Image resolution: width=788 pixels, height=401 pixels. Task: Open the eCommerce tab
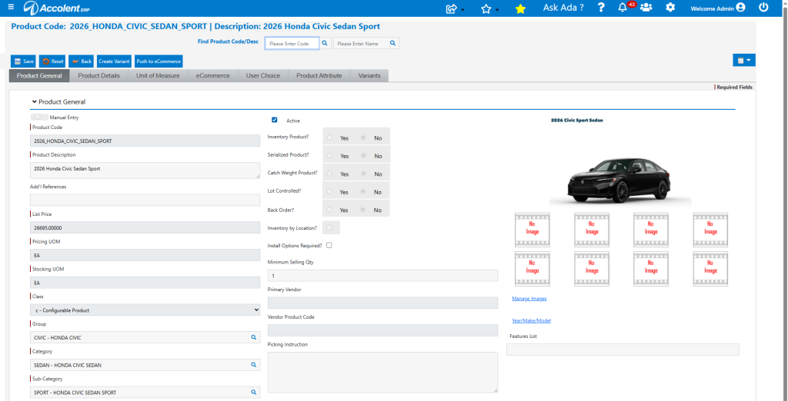pos(212,76)
